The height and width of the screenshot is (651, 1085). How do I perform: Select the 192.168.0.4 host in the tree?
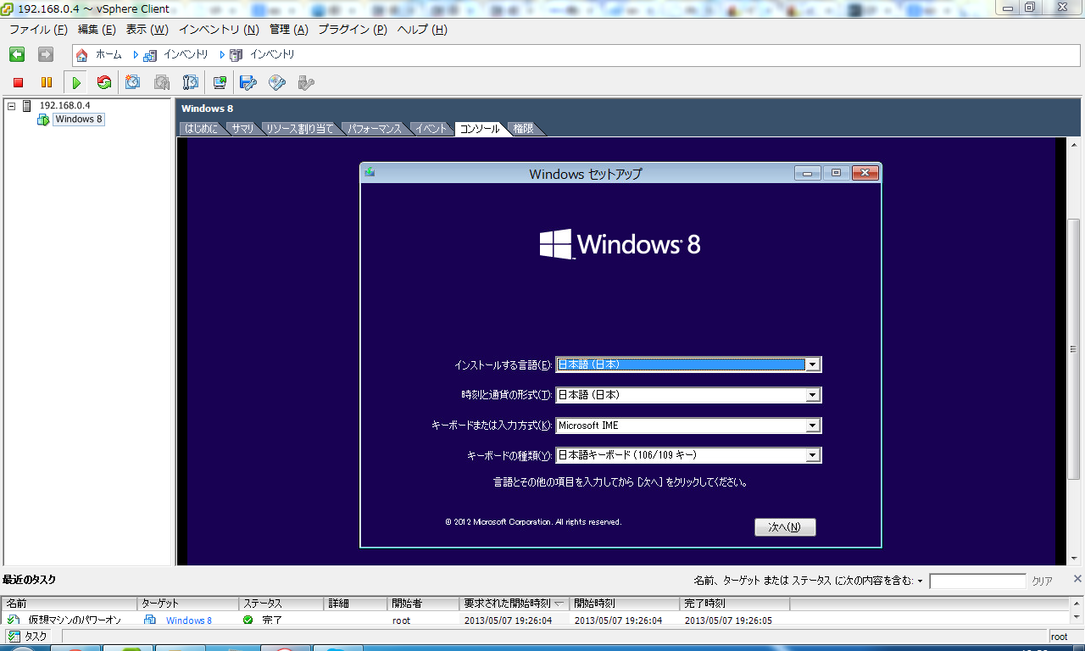(64, 105)
